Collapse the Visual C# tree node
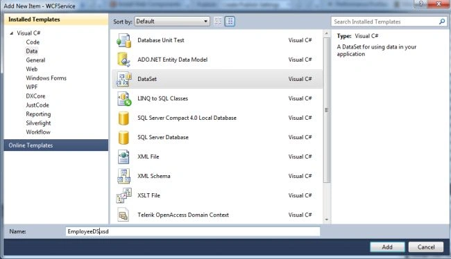This screenshot has height=259, width=451. pos(12,33)
